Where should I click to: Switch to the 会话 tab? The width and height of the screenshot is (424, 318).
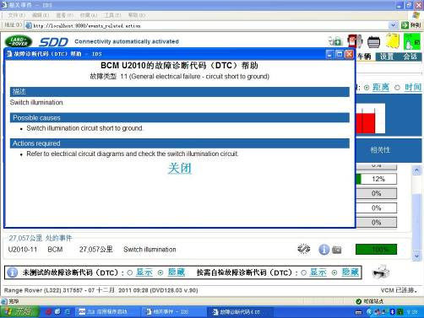pyautogui.click(x=410, y=57)
